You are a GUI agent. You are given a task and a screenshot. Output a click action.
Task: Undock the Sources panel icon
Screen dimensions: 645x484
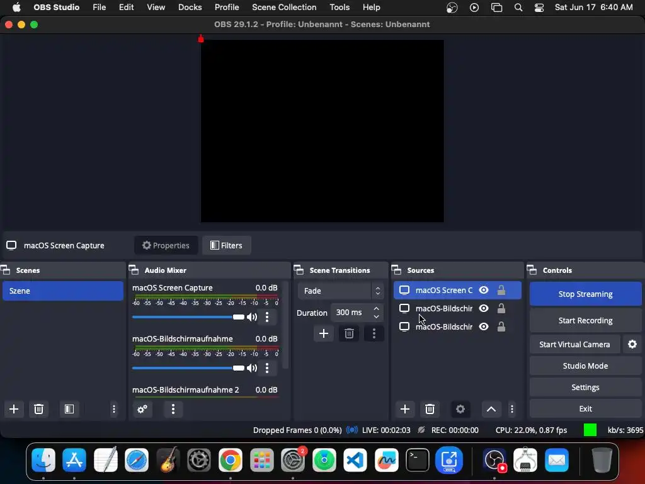(397, 270)
